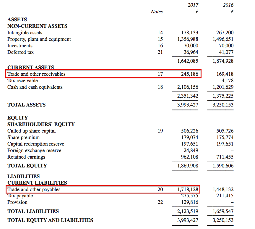This screenshot has height=229, width=255.
Task: Select tax receivable 2016 value 4,178
Action: [228, 80]
